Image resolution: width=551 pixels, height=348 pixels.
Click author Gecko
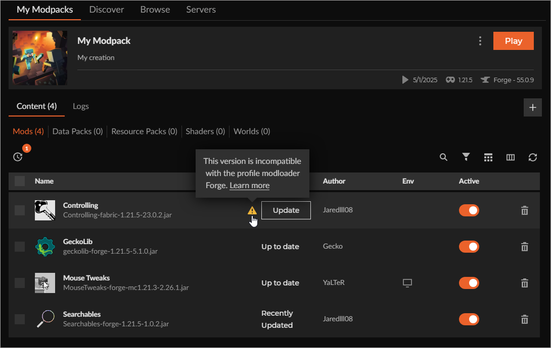pos(333,246)
